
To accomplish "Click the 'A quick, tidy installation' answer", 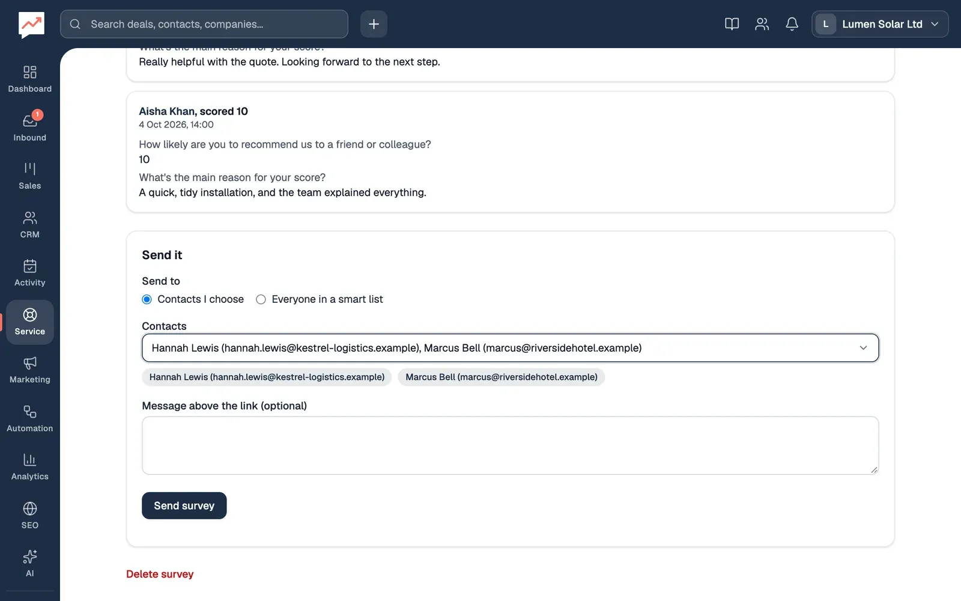I will click(x=282, y=192).
